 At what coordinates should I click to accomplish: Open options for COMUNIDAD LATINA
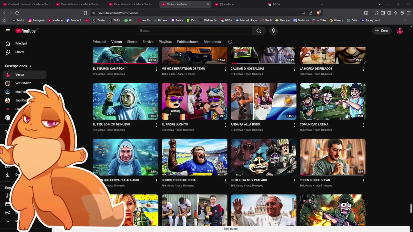(x=364, y=125)
